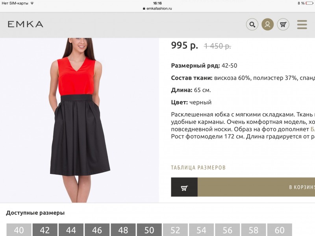
Task: Click the EMKA logo
Action: [x=26, y=24]
